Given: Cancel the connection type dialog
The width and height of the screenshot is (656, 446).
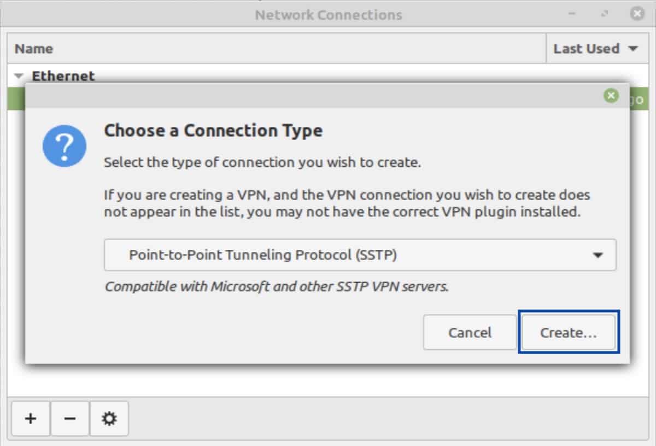Looking at the screenshot, I should [x=470, y=332].
